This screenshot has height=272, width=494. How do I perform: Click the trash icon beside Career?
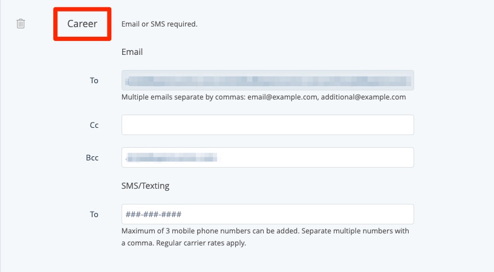pos(21,24)
